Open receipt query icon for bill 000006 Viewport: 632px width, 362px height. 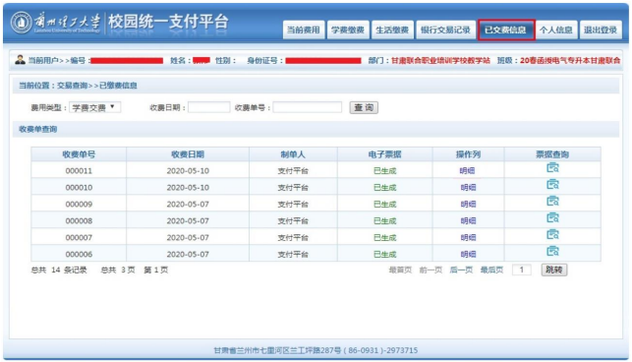click(552, 252)
